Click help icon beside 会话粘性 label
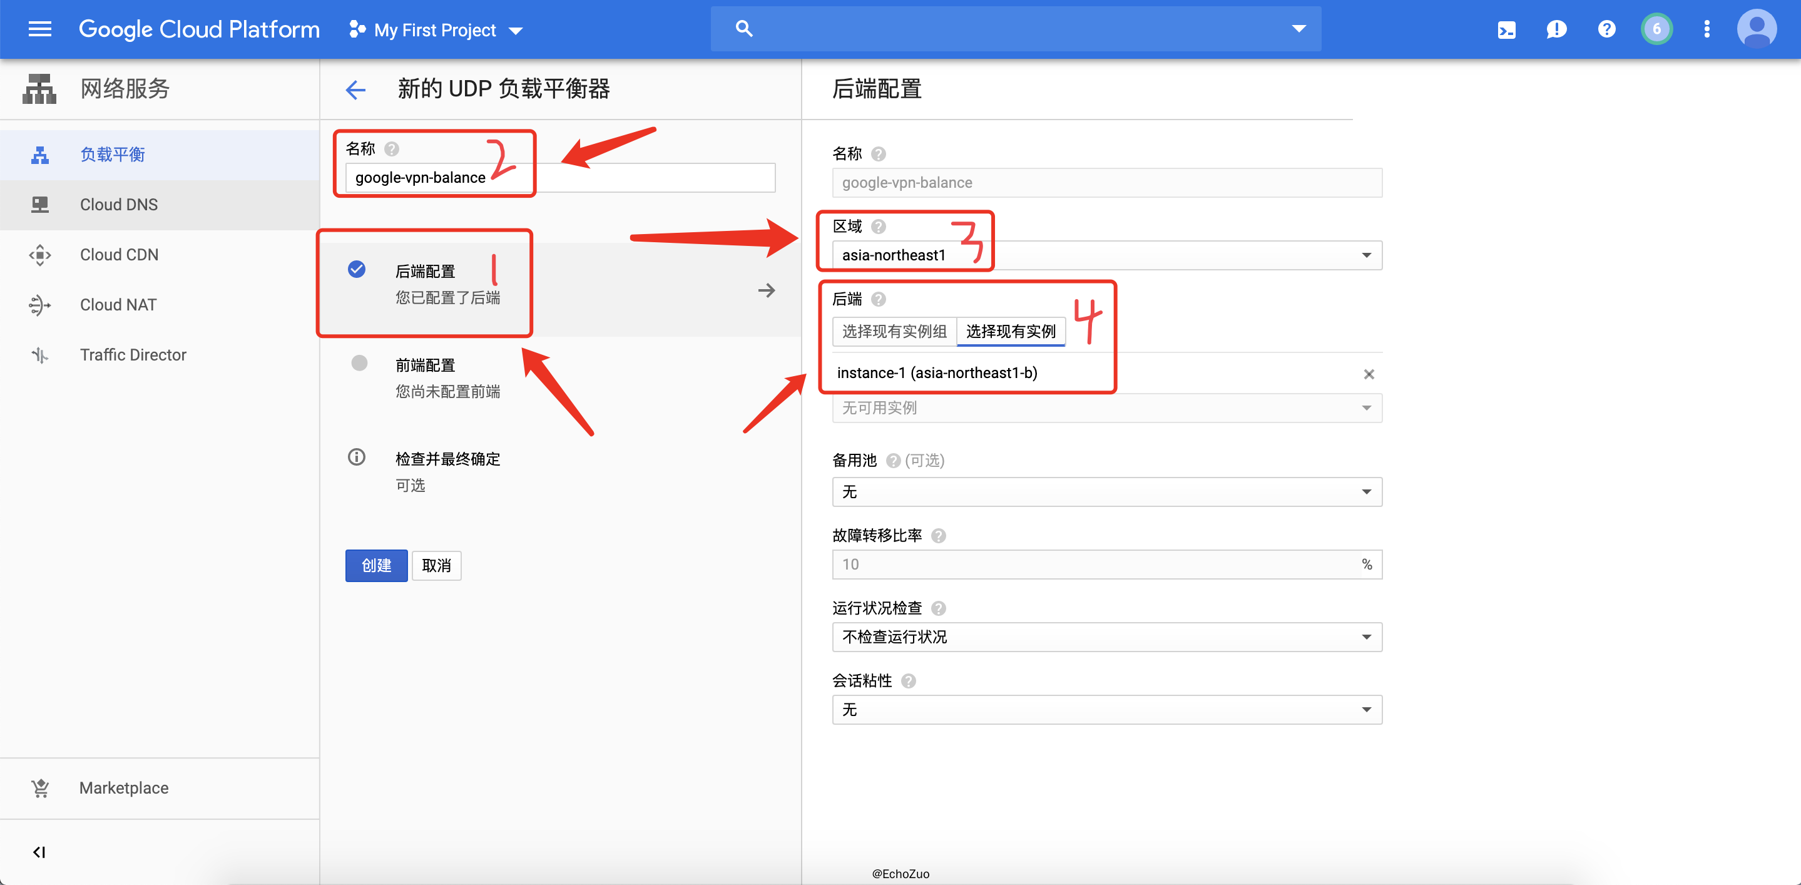The image size is (1801, 885). coord(908,681)
